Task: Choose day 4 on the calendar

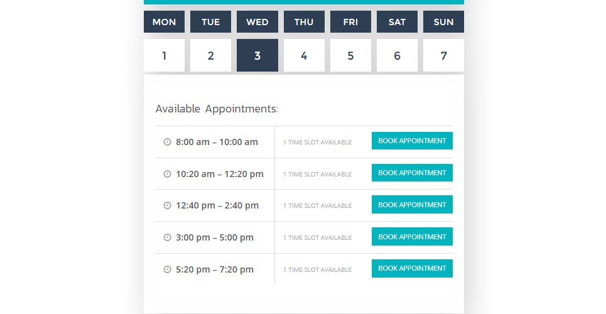Action: (304, 55)
